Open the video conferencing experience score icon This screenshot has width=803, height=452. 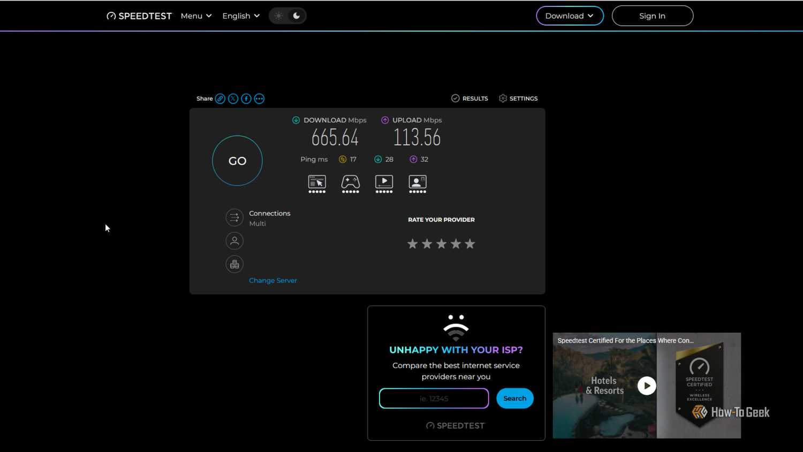pos(418,184)
